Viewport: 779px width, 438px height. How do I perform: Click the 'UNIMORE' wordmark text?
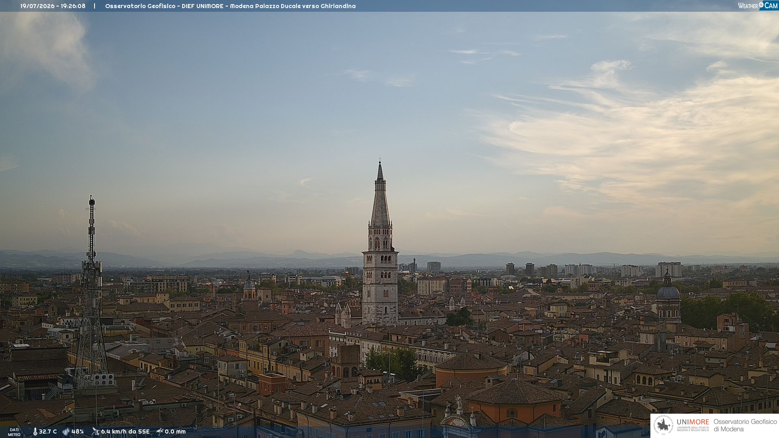pyautogui.click(x=693, y=422)
